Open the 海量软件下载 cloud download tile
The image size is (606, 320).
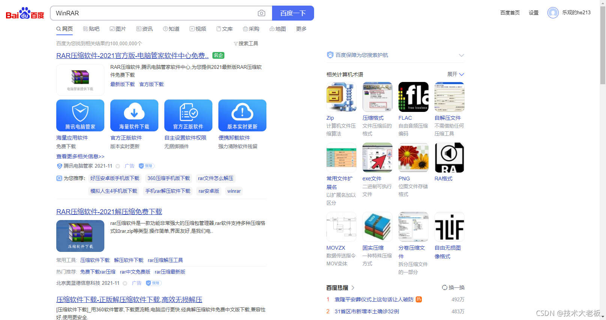point(134,115)
